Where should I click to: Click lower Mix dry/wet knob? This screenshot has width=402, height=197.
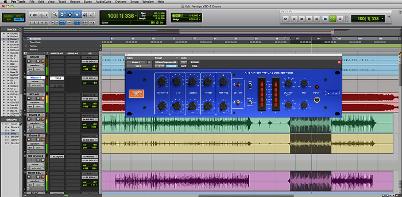click(x=304, y=104)
